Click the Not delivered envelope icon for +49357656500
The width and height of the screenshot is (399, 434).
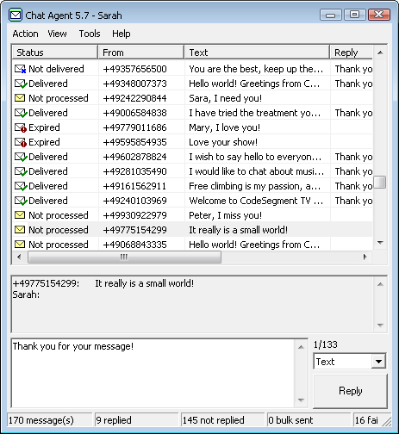pos(21,69)
